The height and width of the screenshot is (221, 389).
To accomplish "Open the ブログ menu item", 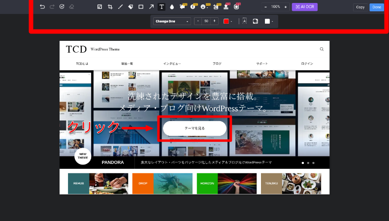I will click(217, 64).
